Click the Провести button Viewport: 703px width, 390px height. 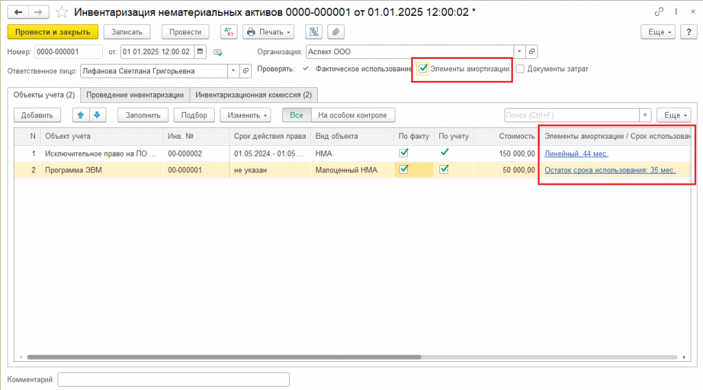point(185,32)
